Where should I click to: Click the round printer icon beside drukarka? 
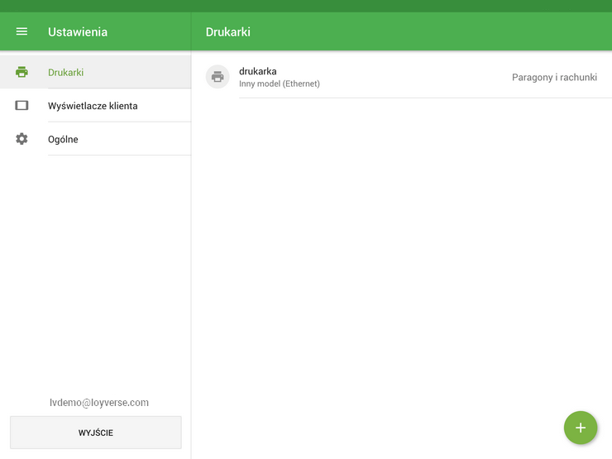click(x=218, y=77)
